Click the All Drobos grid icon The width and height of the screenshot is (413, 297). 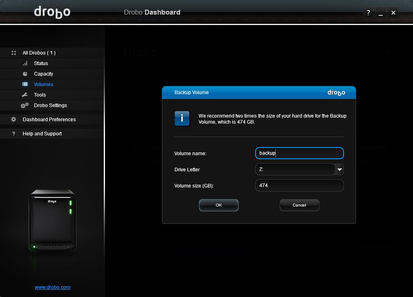pyautogui.click(x=14, y=53)
